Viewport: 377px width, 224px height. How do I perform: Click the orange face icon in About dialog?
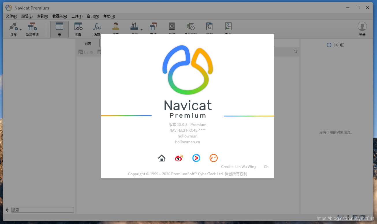[214, 158]
